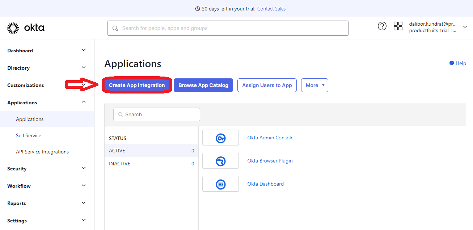Click the Okta Browser Plugin app icon

pos(220,161)
